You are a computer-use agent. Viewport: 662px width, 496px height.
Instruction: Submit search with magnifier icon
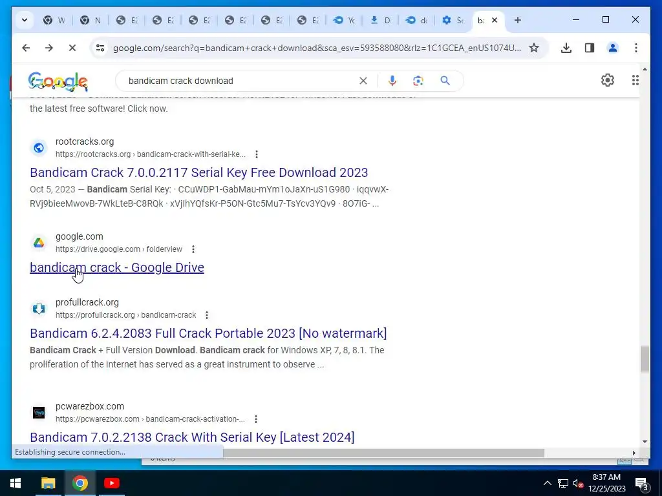click(445, 81)
